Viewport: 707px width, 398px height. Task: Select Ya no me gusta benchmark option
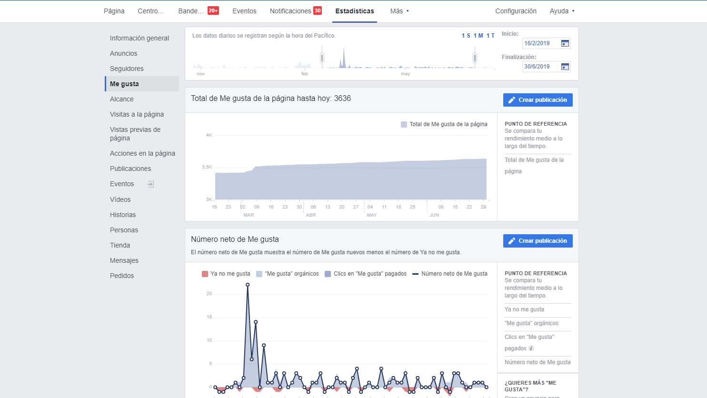point(524,309)
